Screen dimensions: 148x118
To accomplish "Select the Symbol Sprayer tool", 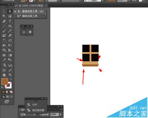I will [4, 65].
